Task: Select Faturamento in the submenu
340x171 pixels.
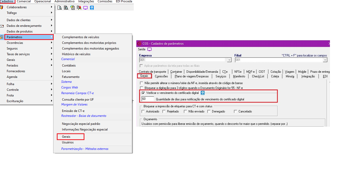Action: pos(71,77)
